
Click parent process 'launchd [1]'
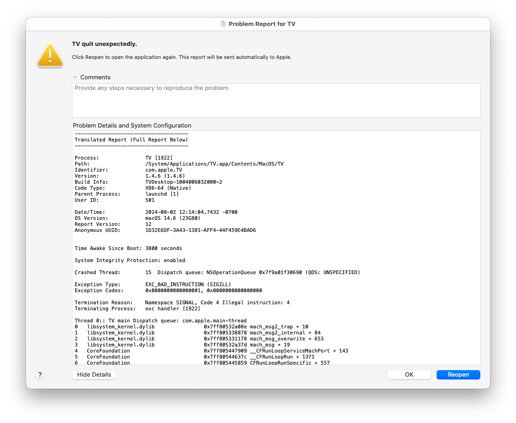[x=162, y=194]
